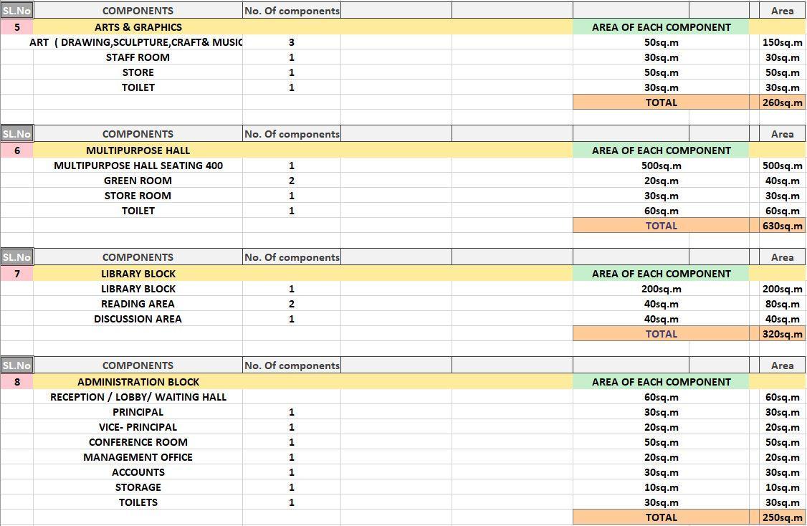Viewport: 807px width, 526px height.
Task: Click the ARTS & GRAPHICS section title cell
Action: point(138,27)
